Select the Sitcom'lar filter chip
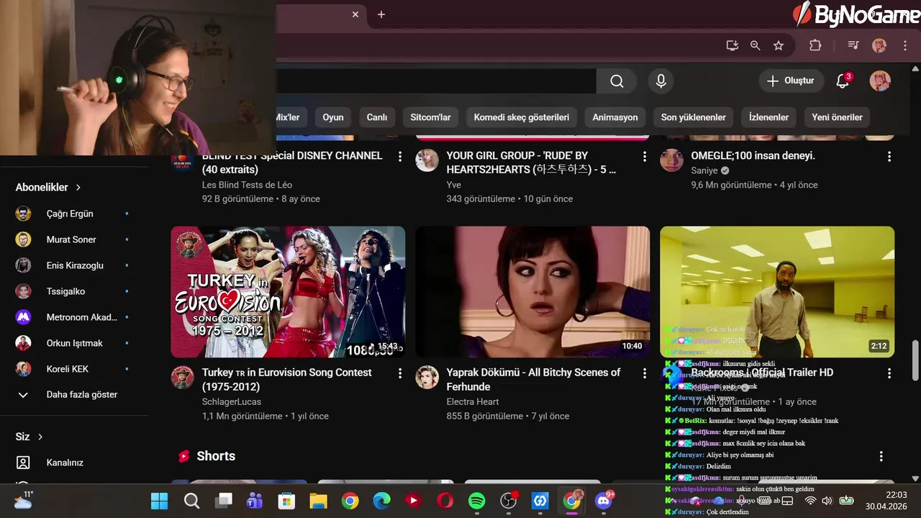The width and height of the screenshot is (921, 518). pos(430,117)
